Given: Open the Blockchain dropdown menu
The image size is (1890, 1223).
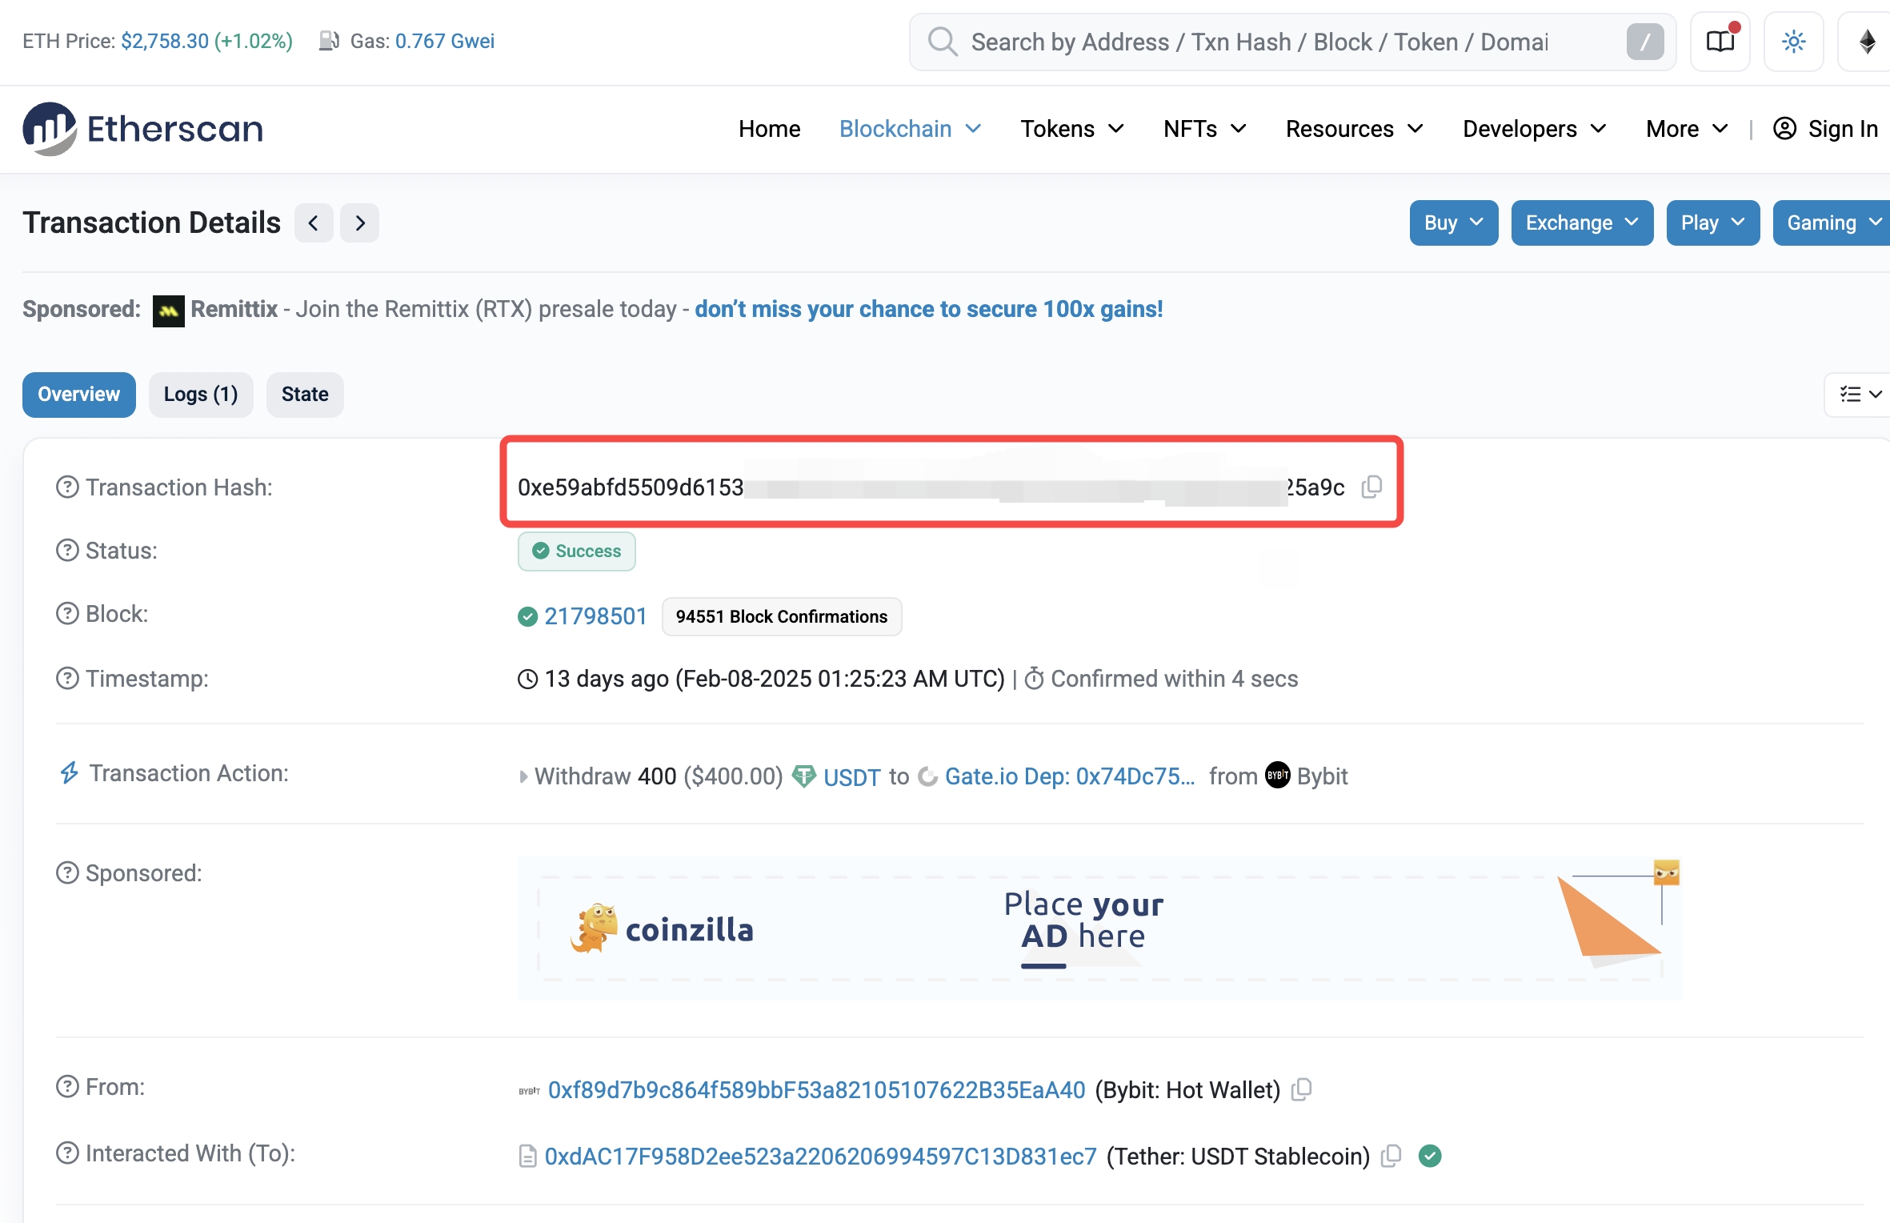Looking at the screenshot, I should click(910, 129).
